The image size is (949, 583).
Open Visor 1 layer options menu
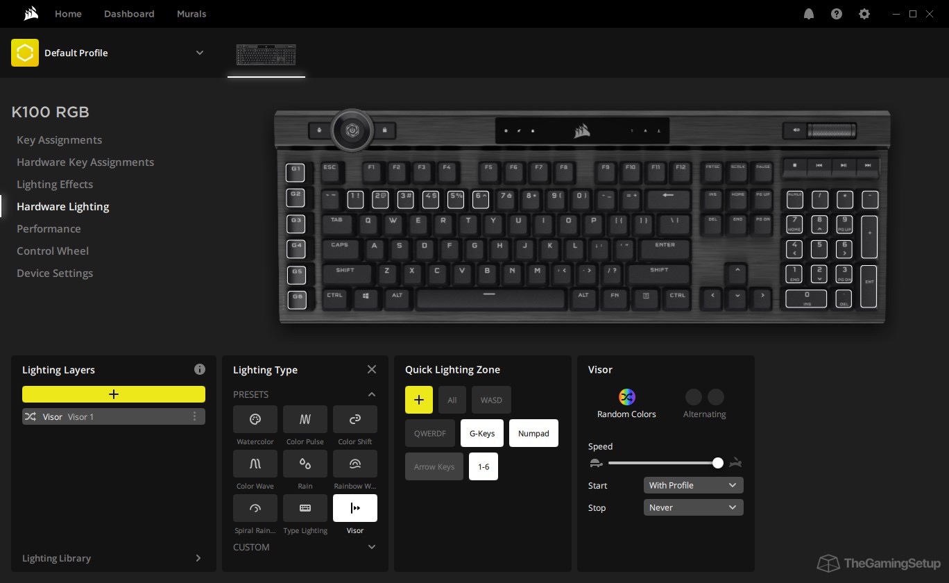tap(194, 416)
